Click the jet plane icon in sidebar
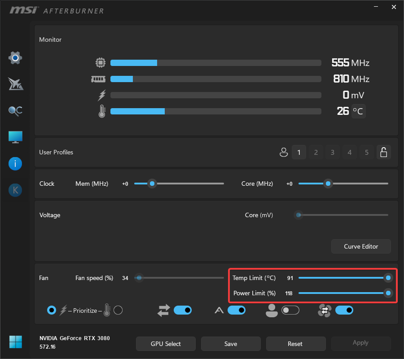 15,84
